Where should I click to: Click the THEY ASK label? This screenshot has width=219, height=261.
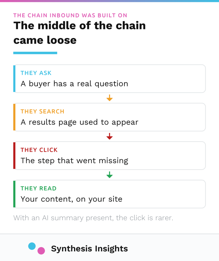pyautogui.click(x=36, y=73)
